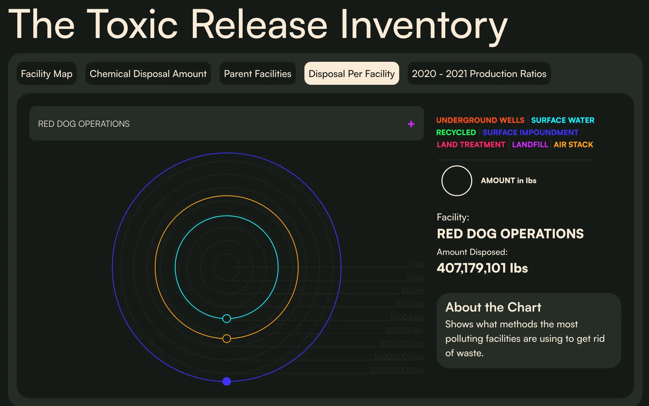Open the Facility Map tab

click(47, 73)
